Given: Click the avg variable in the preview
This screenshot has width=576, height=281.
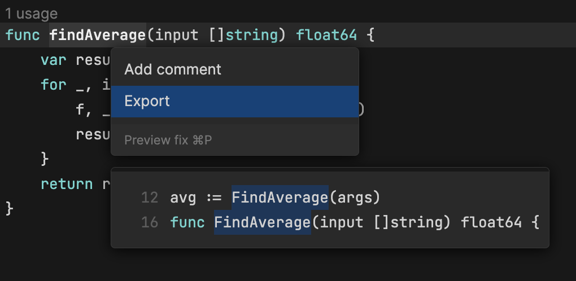Looking at the screenshot, I should coord(183,198).
